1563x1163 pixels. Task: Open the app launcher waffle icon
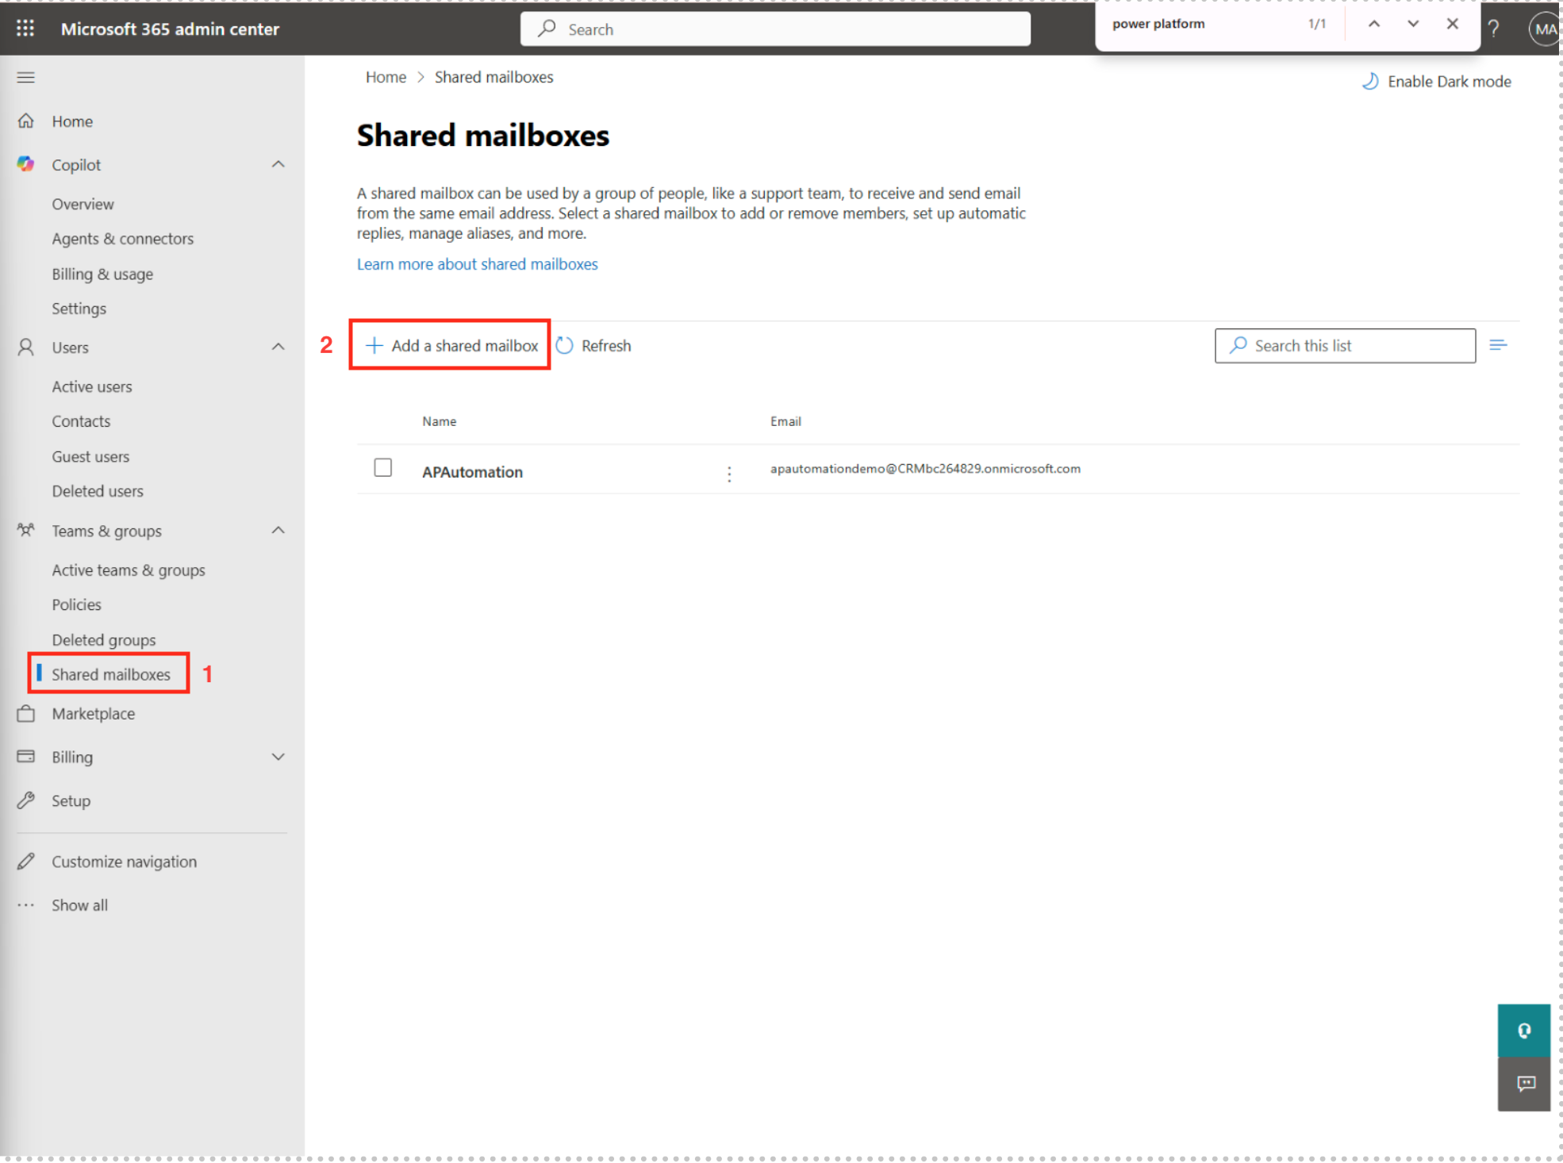point(25,29)
